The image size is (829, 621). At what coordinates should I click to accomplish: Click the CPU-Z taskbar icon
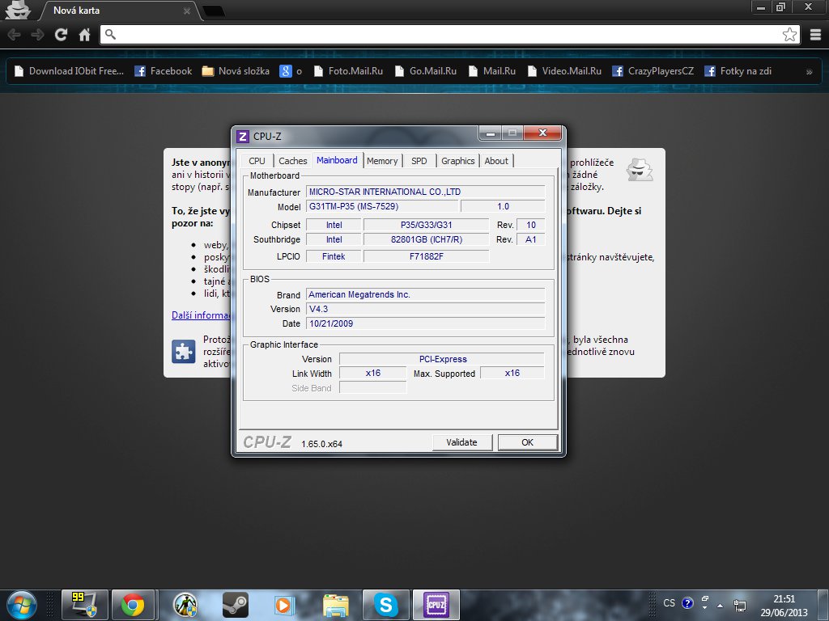pyautogui.click(x=436, y=605)
